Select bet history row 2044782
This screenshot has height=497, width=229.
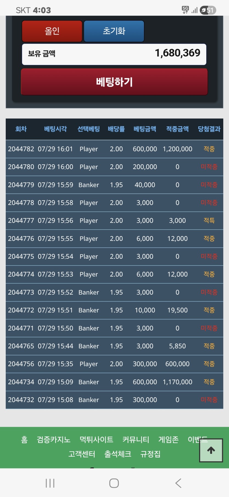click(114, 149)
